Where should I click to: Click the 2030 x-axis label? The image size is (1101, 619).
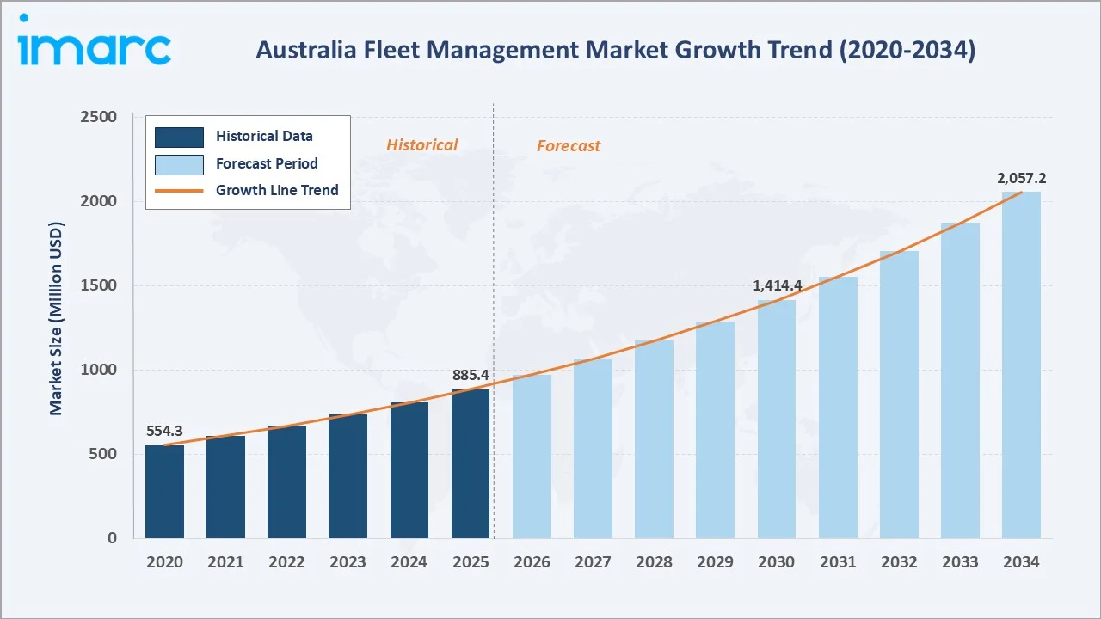point(777,562)
